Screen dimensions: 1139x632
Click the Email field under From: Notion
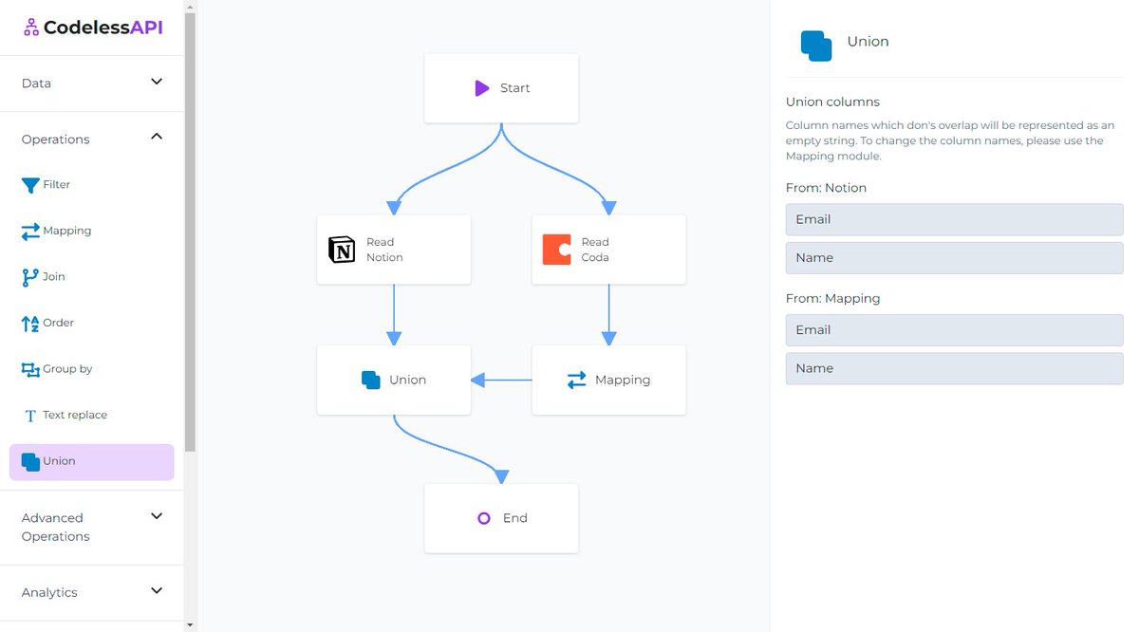point(955,219)
